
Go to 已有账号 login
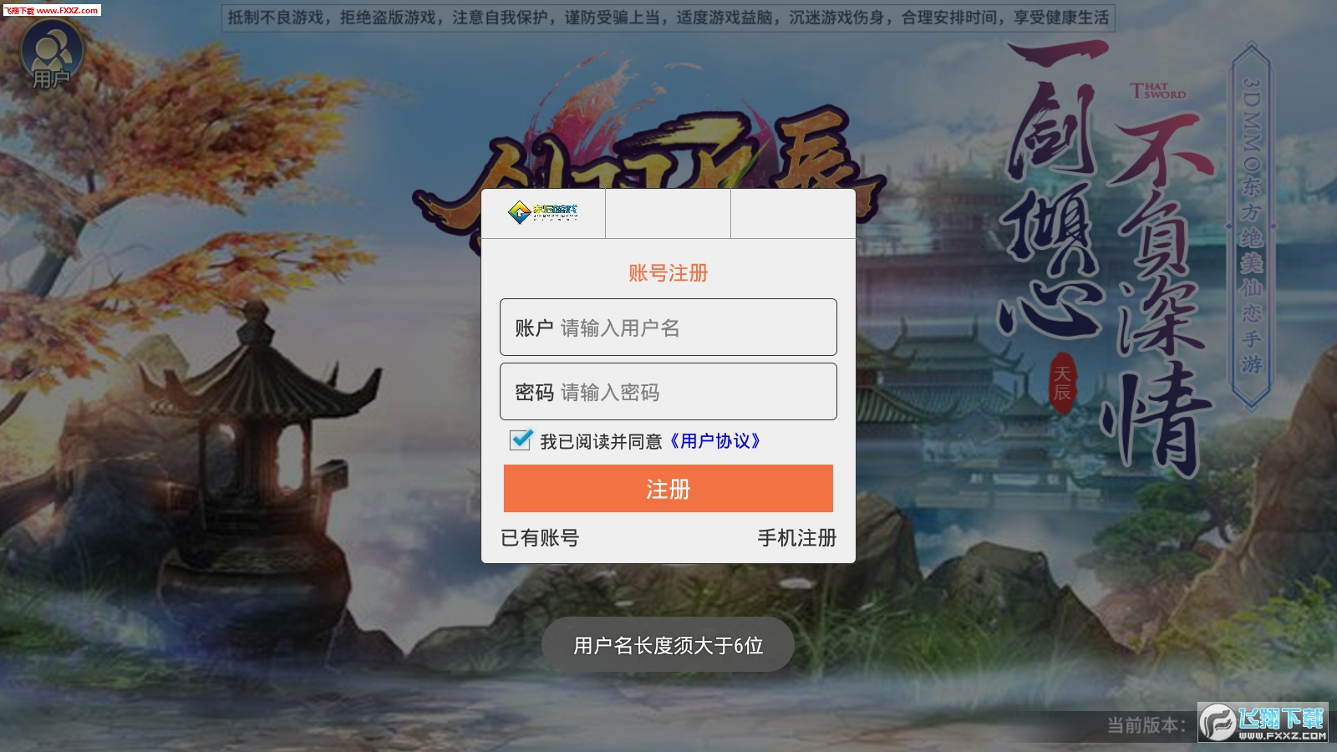click(540, 538)
